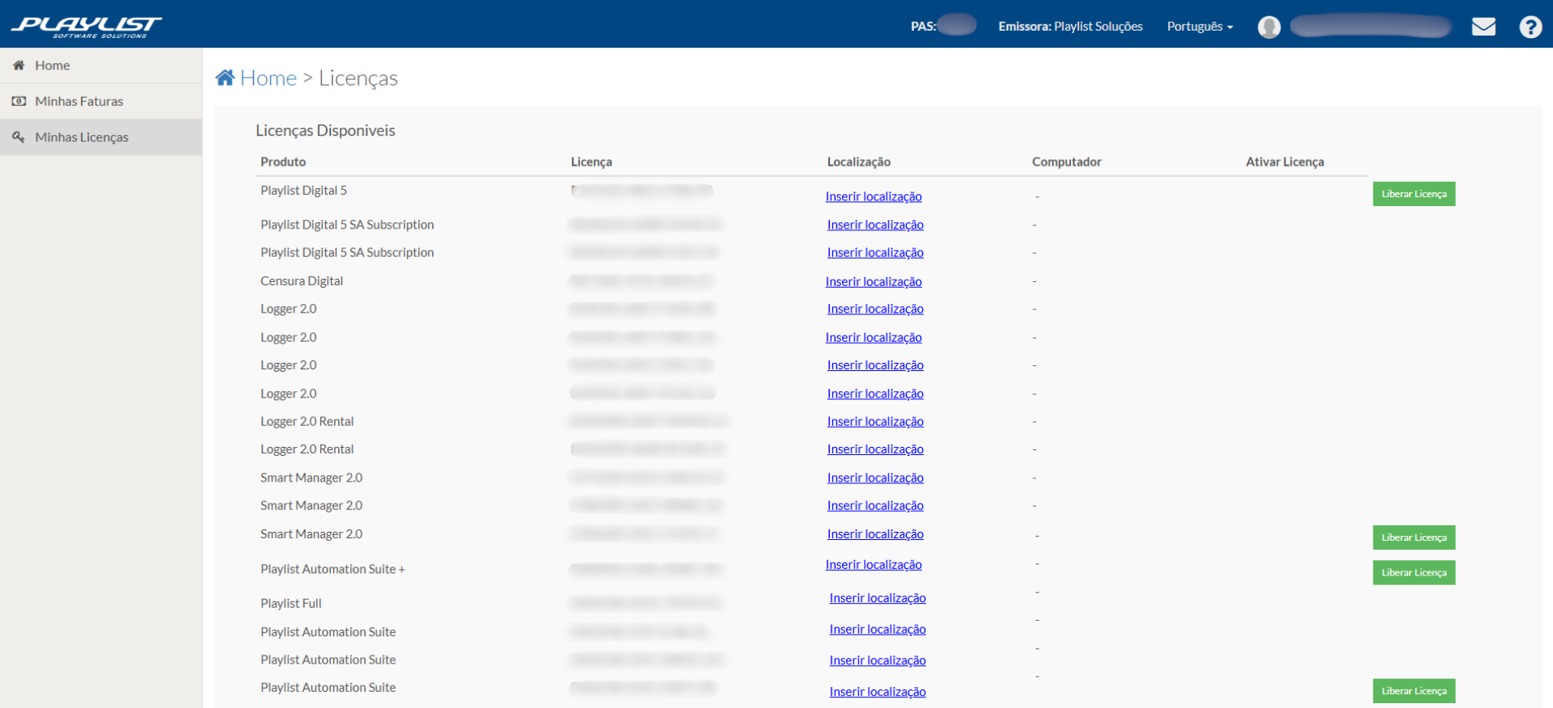1553x708 pixels.
Task: Click the Censura Digital product name
Action: point(302,281)
